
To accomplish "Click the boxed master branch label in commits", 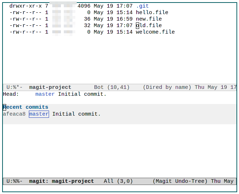I will coord(39,114).
